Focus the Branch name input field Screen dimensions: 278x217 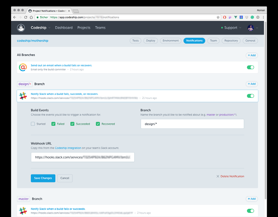[x=192, y=124]
